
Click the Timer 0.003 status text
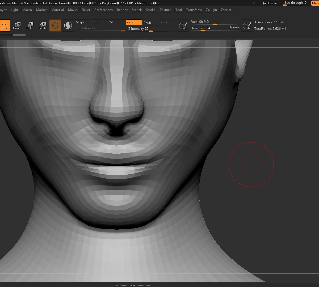(x=69, y=3)
